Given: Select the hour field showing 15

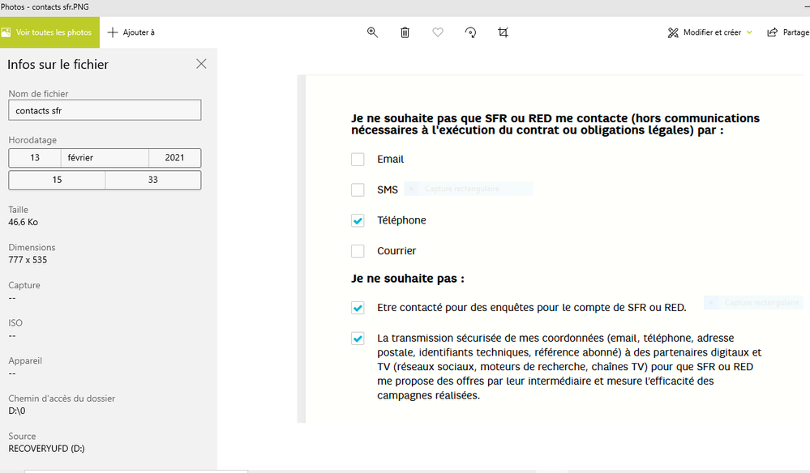Looking at the screenshot, I should click(57, 180).
